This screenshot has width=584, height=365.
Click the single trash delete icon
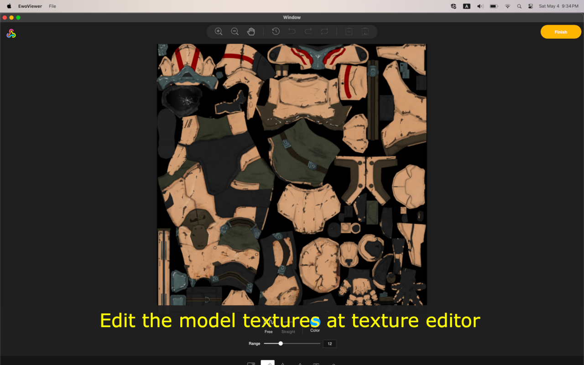(349, 31)
